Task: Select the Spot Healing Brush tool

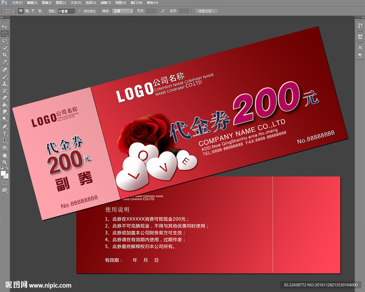Action: tap(4, 70)
